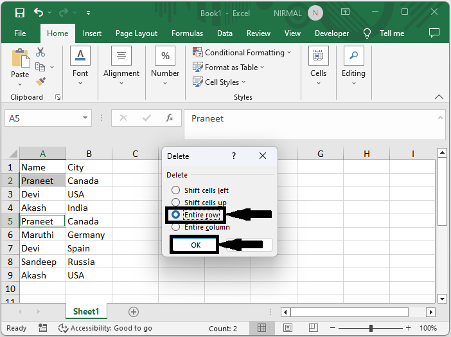Open the Name Box dropdown arrow
451x337 pixels.
click(x=85, y=118)
